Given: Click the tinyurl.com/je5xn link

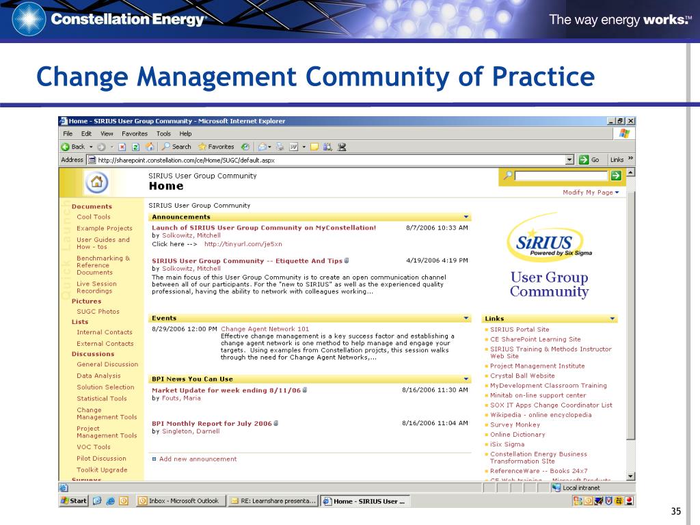Looking at the screenshot, I should tap(243, 244).
